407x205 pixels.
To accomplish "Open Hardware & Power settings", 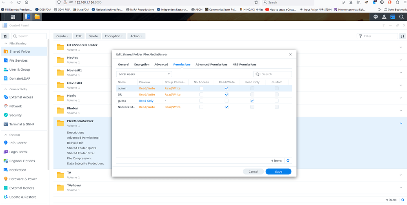I will pyautogui.click(x=24, y=179).
